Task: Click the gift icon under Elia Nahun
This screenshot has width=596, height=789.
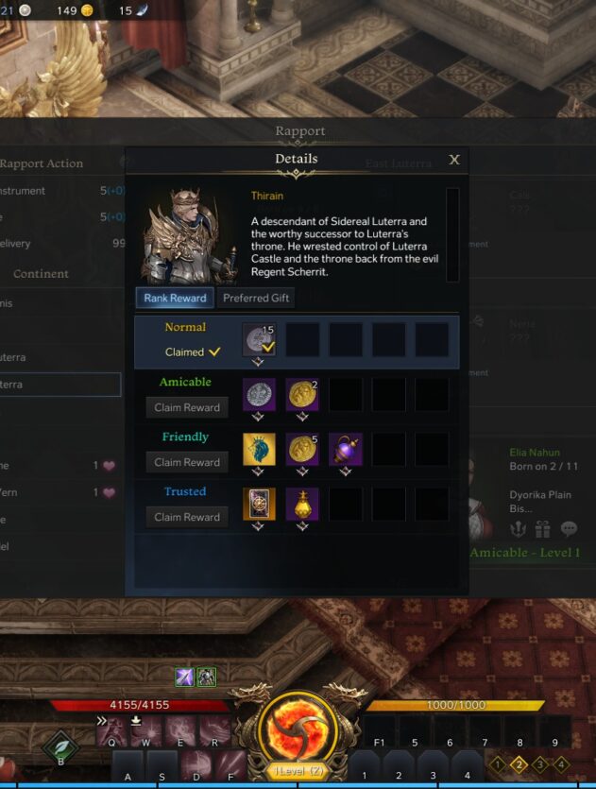Action: (543, 529)
